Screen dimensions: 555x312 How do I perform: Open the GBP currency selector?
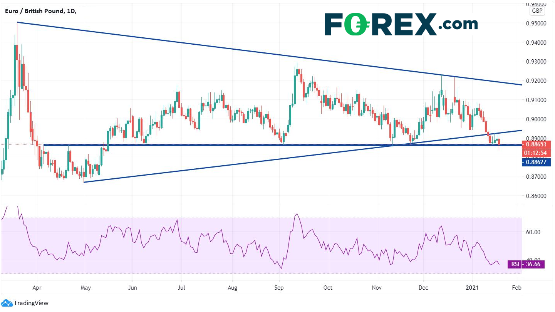(x=537, y=11)
